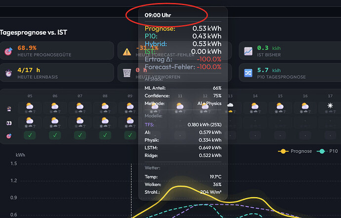Click the weather icon for hour 06
The height and width of the screenshot is (218, 341).
(55, 106)
